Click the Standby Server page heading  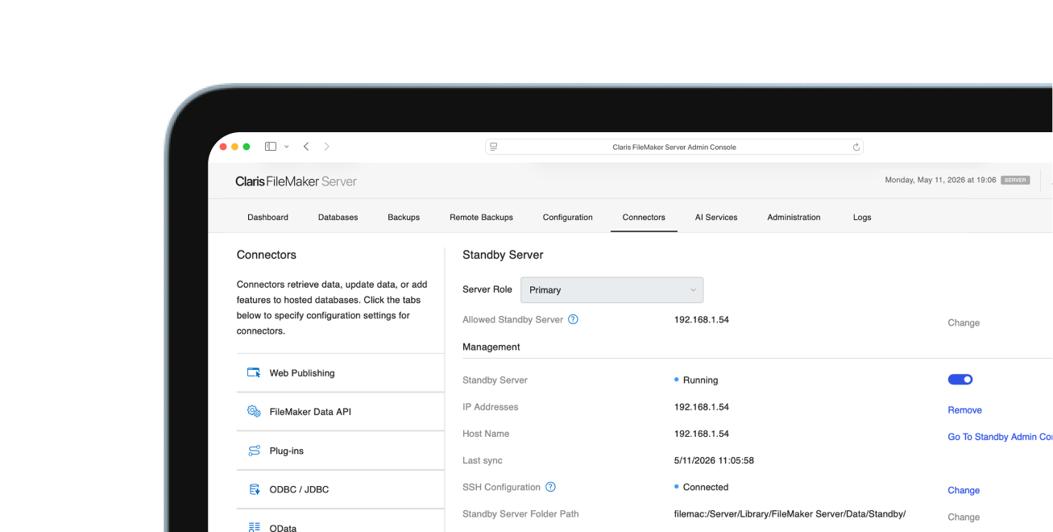[x=503, y=255]
